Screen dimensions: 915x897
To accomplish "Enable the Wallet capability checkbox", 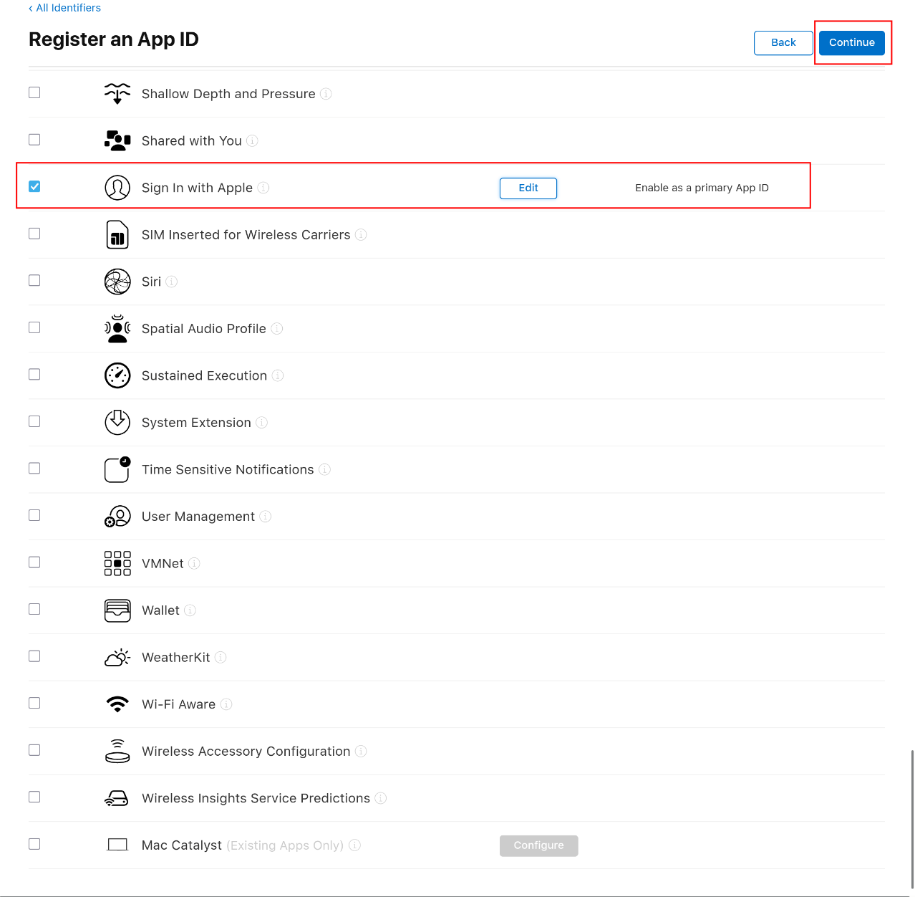I will (34, 608).
